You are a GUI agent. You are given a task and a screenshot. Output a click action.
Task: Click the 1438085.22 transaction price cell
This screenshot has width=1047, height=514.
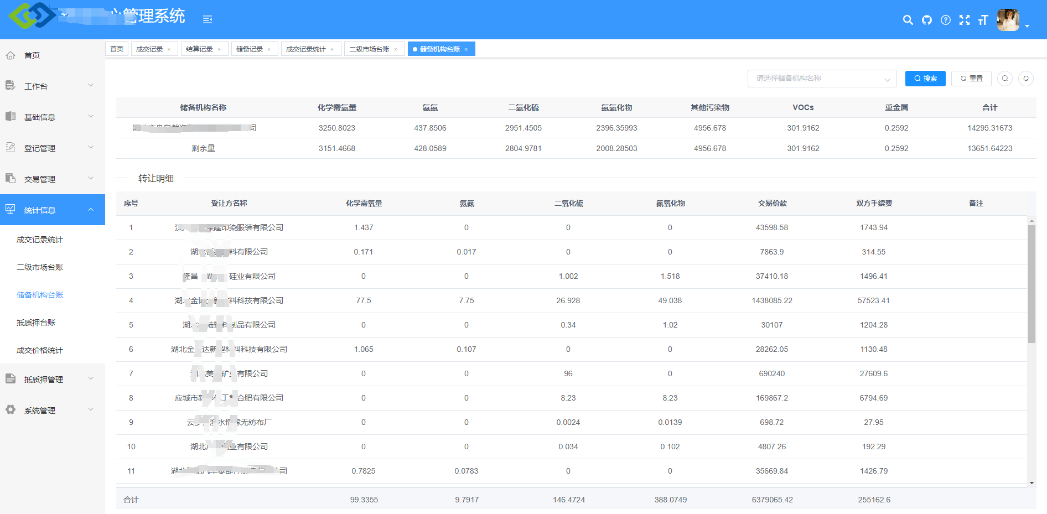(772, 300)
